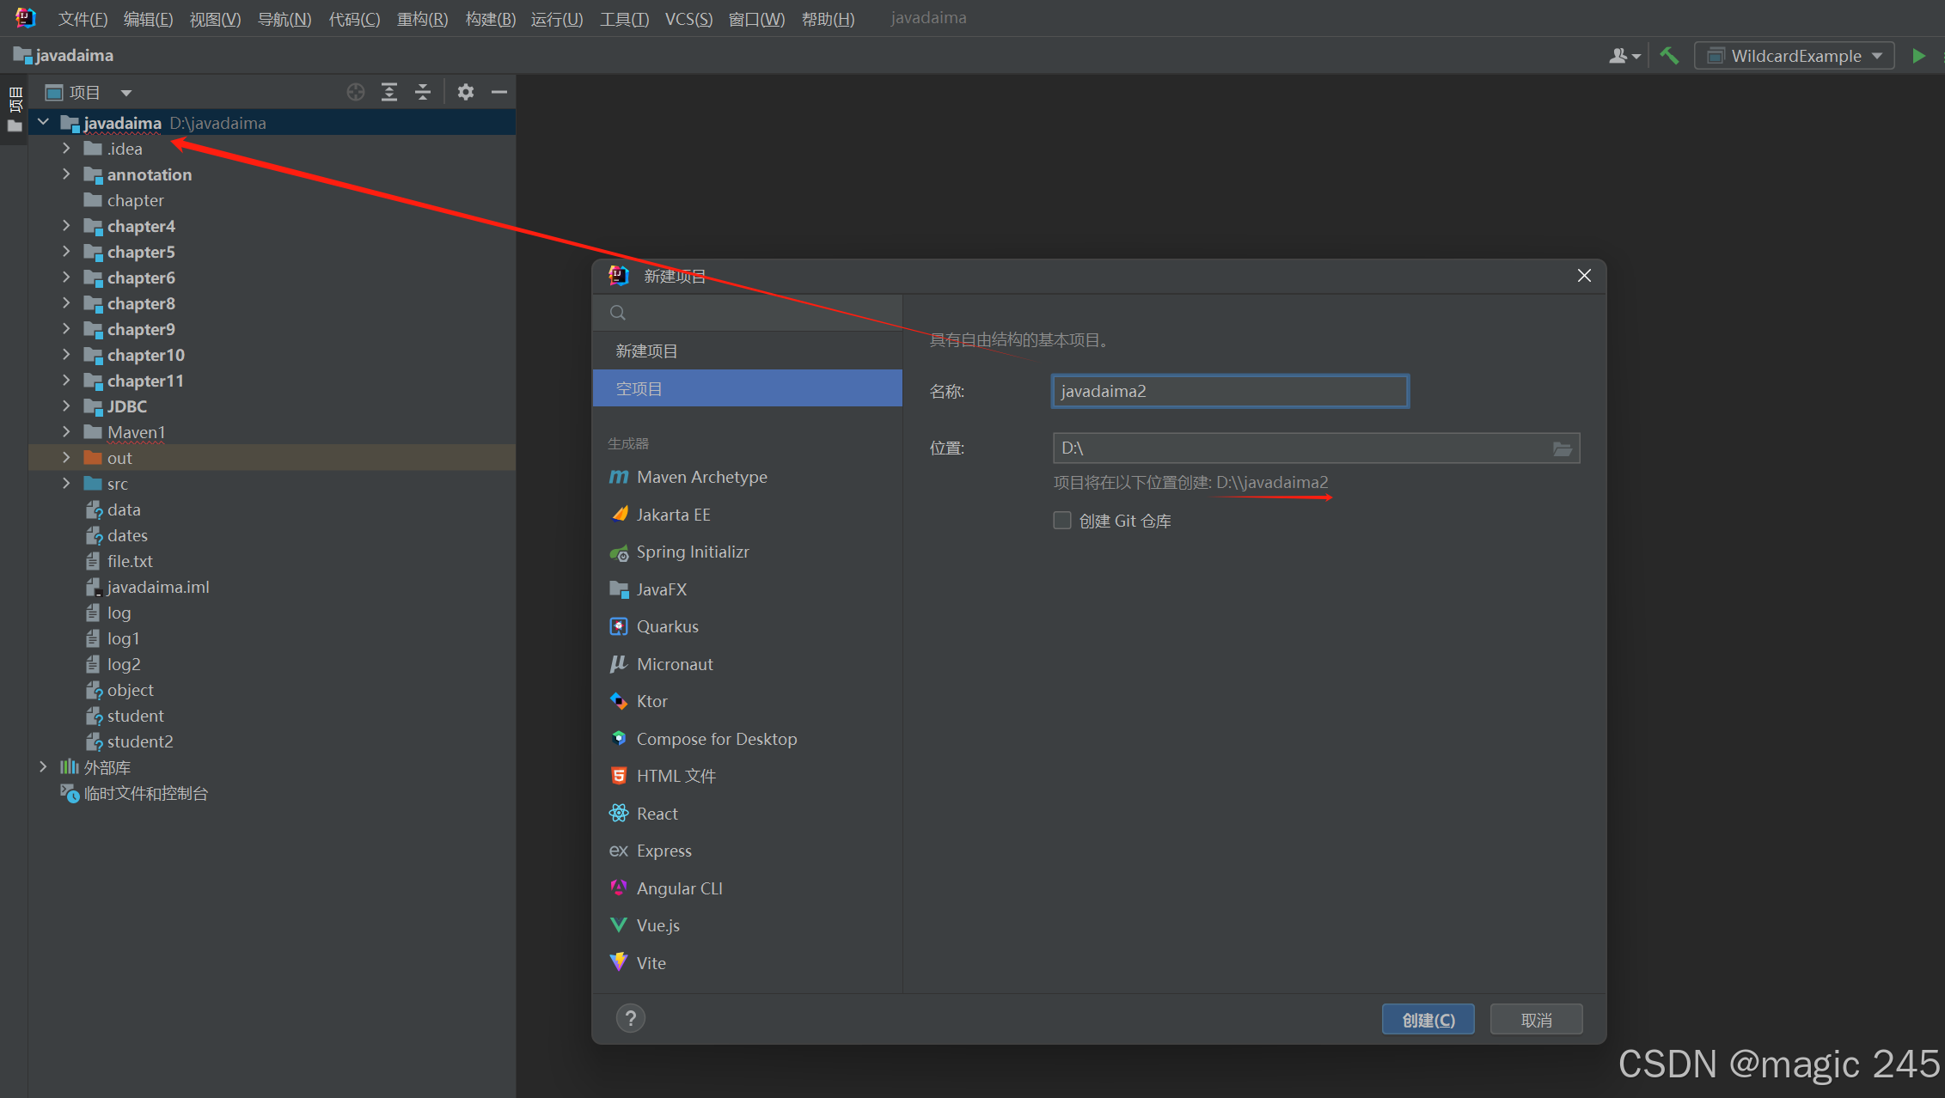Viewport: 1945px width, 1098px height.
Task: Open the VCS menu
Action: point(688,19)
